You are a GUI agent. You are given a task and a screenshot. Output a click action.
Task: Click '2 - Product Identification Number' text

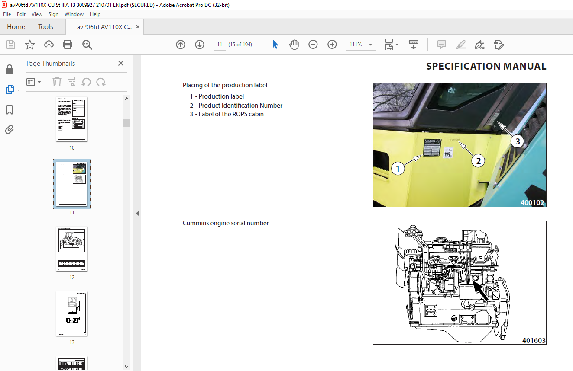click(236, 106)
